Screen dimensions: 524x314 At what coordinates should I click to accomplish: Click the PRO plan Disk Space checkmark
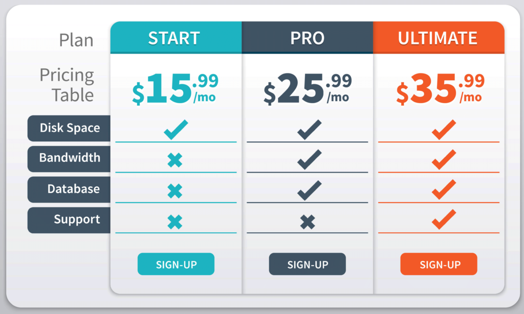pyautogui.click(x=310, y=130)
